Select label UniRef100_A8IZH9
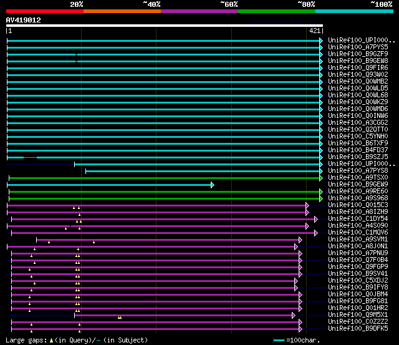This screenshot has width=399, height=345. (358, 212)
